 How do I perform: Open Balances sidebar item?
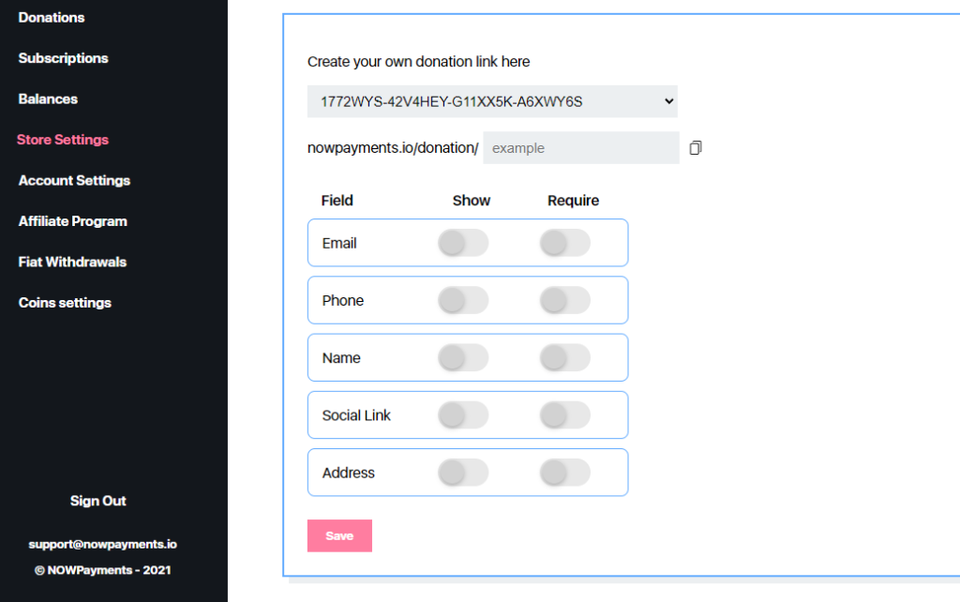[48, 99]
